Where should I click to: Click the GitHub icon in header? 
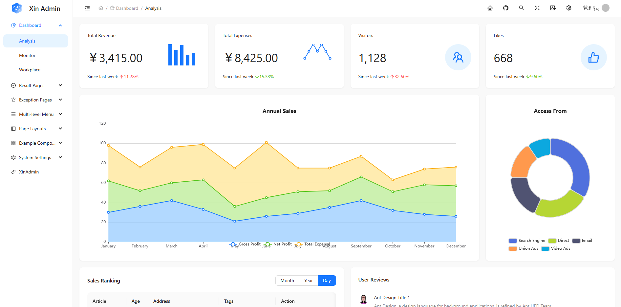505,8
